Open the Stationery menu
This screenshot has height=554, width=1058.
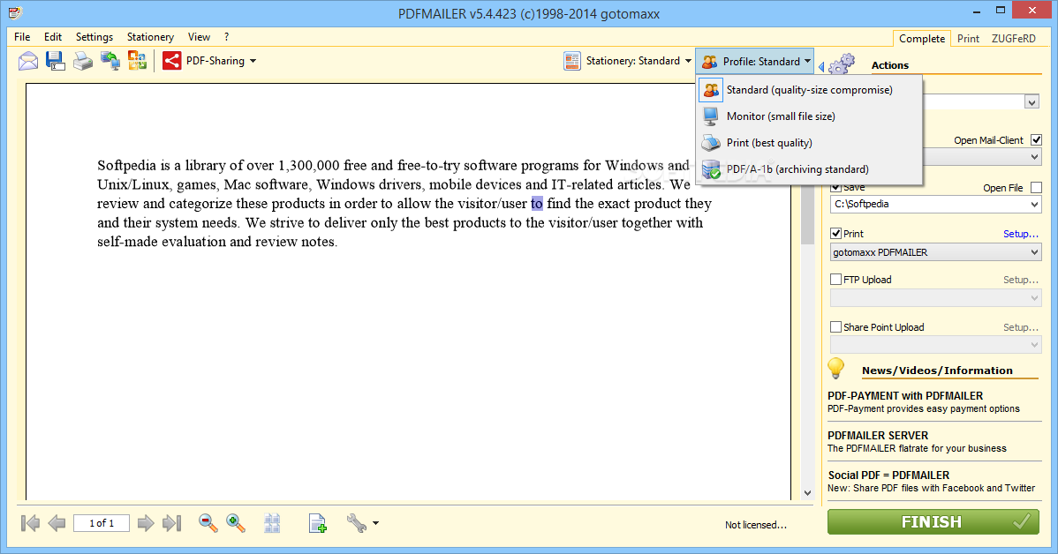(x=150, y=37)
